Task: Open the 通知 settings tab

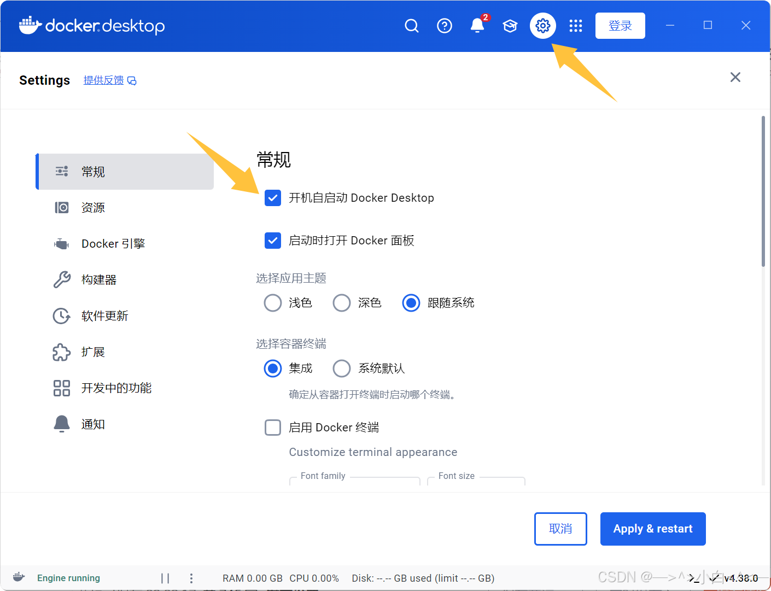Action: pos(125,424)
